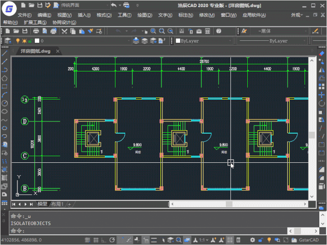The width and height of the screenshot is (327, 245).
Task: Click the Print icon in toolbar
Action: 36,31
